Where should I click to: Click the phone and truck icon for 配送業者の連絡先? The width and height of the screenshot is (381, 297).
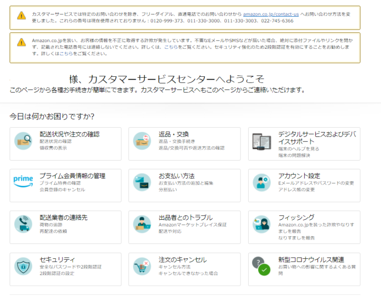pyautogui.click(x=23, y=224)
